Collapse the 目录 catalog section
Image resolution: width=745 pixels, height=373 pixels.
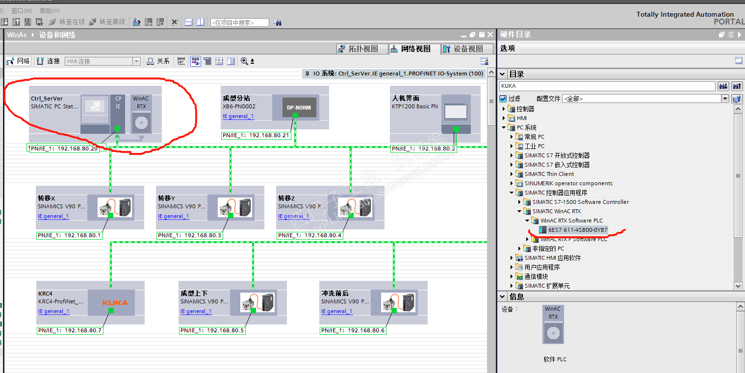click(502, 74)
